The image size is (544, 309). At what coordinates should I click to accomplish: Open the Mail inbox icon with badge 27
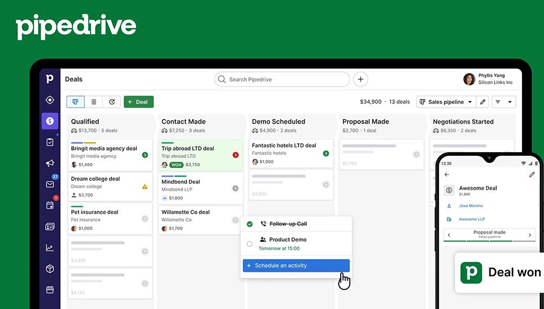tap(50, 184)
